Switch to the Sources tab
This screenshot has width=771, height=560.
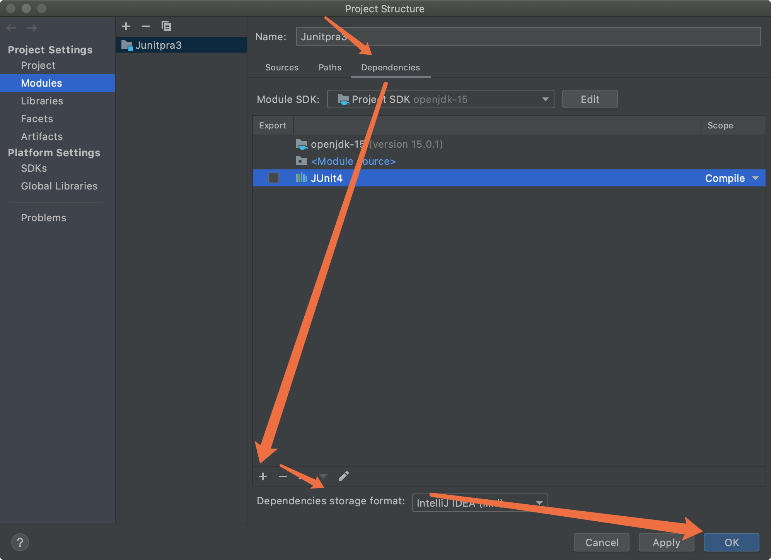click(282, 67)
